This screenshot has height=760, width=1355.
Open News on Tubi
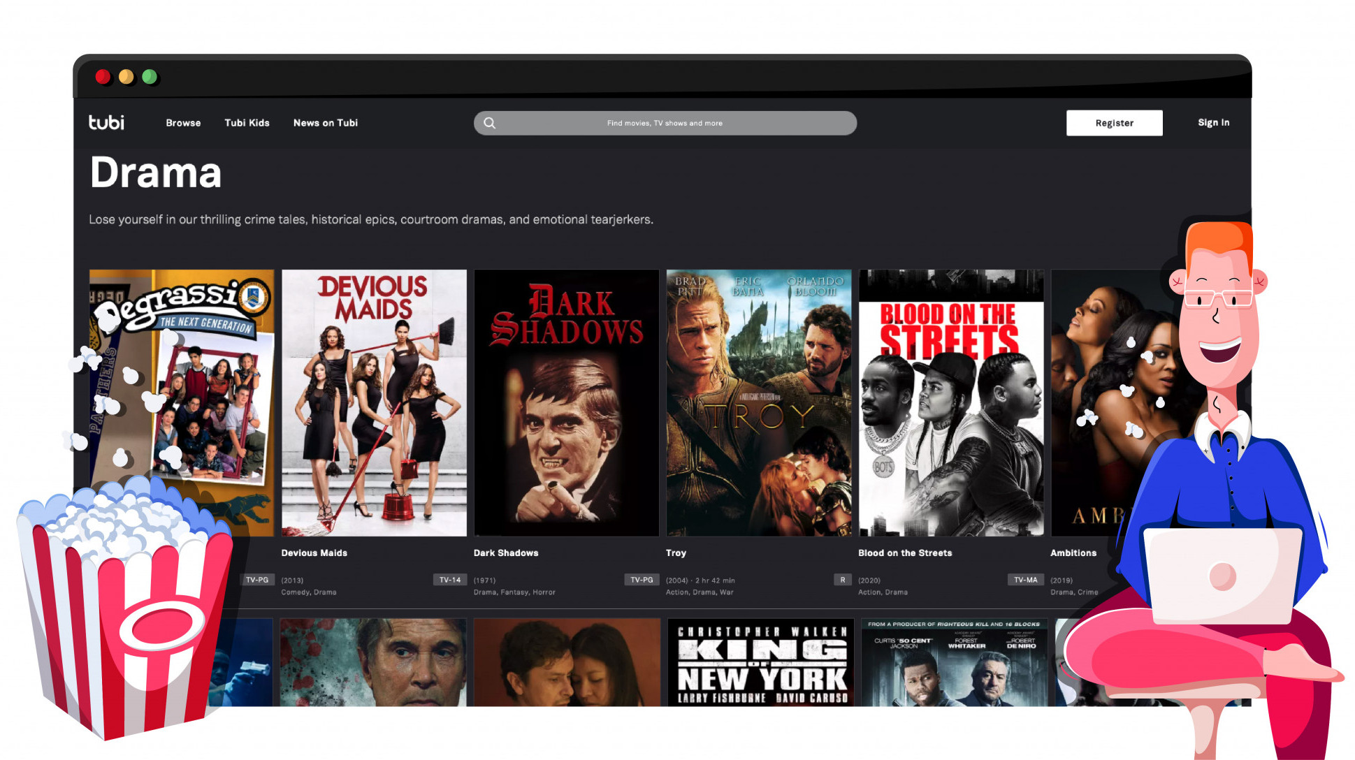[x=326, y=123]
